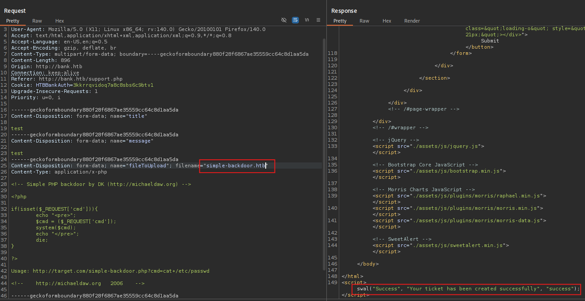This screenshot has height=301, width=585.
Task: Click the Usage simple-backdoor.php?cmd=cat+/etc/passwd line
Action: click(111, 271)
